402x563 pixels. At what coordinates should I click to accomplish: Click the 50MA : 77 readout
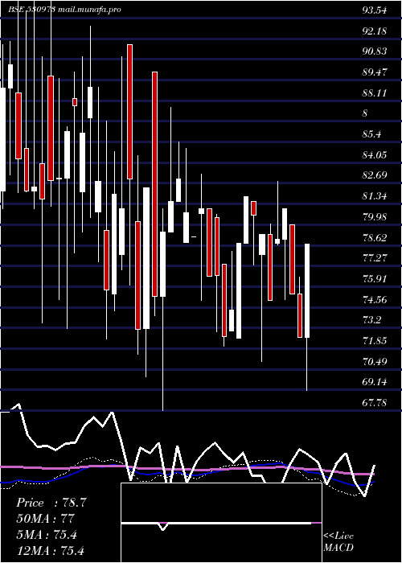[x=45, y=519]
